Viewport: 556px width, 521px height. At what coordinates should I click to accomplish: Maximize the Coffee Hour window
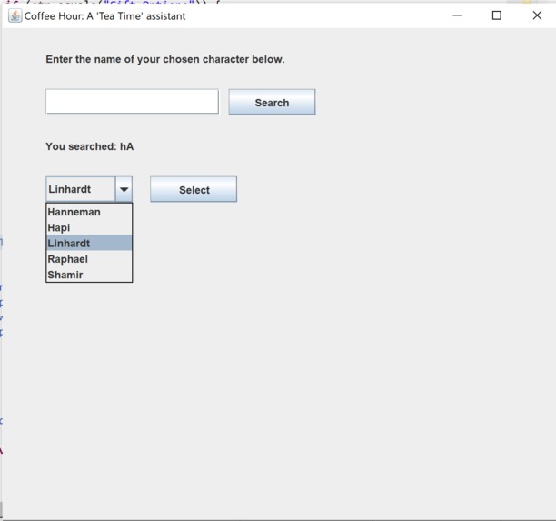coord(496,15)
